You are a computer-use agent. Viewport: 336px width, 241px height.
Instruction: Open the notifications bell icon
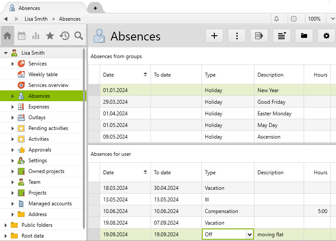(x=276, y=19)
